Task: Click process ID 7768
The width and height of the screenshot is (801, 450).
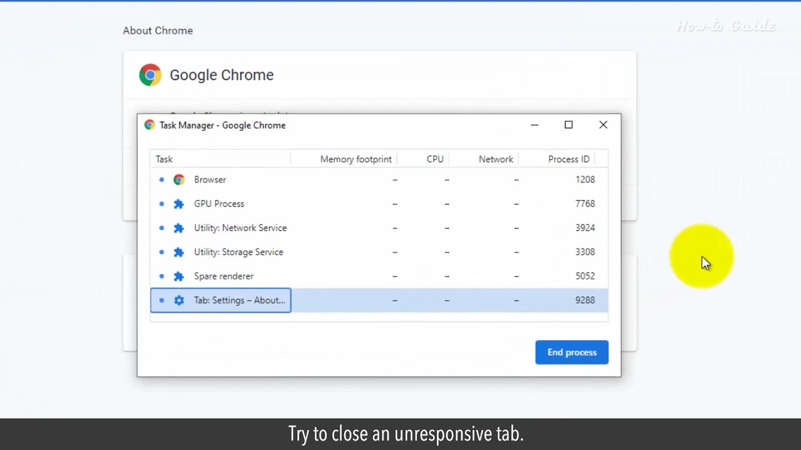Action: (x=585, y=204)
